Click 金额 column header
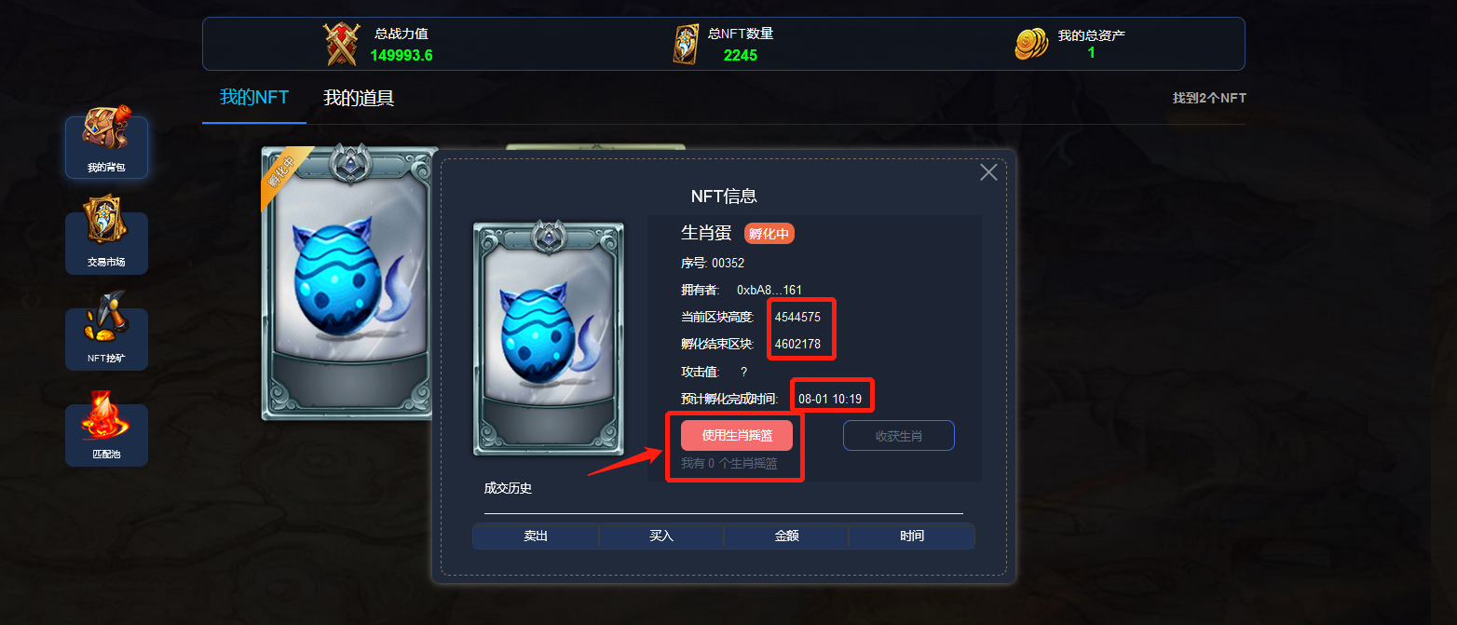 point(786,537)
